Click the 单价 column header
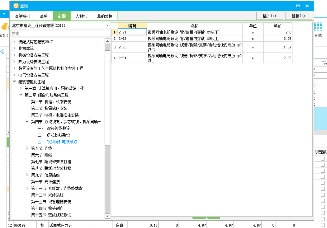The height and width of the screenshot is (228, 327). tap(278, 26)
